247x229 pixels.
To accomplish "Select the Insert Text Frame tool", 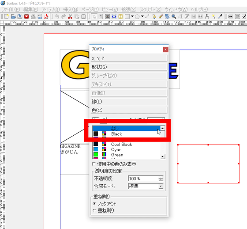I will coord(101,16).
